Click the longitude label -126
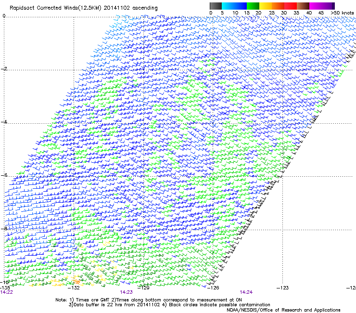This screenshot has width=356, height=313. [213, 288]
